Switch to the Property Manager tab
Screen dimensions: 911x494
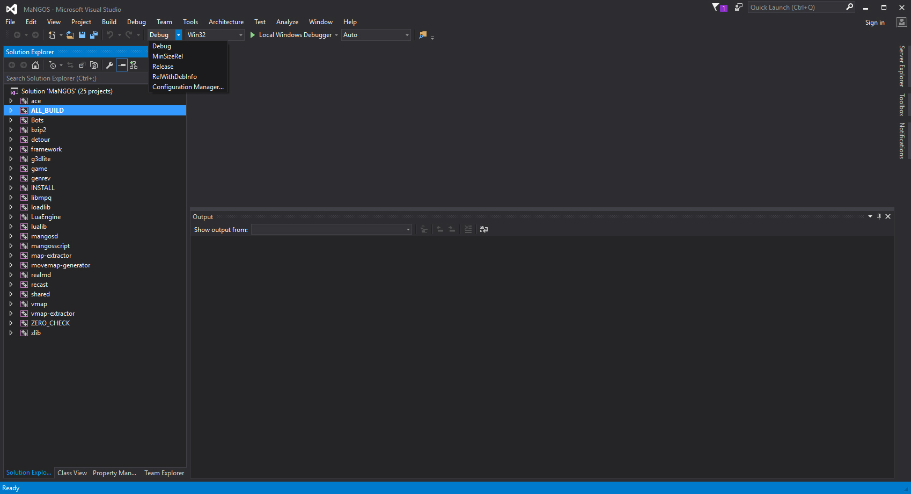point(114,473)
